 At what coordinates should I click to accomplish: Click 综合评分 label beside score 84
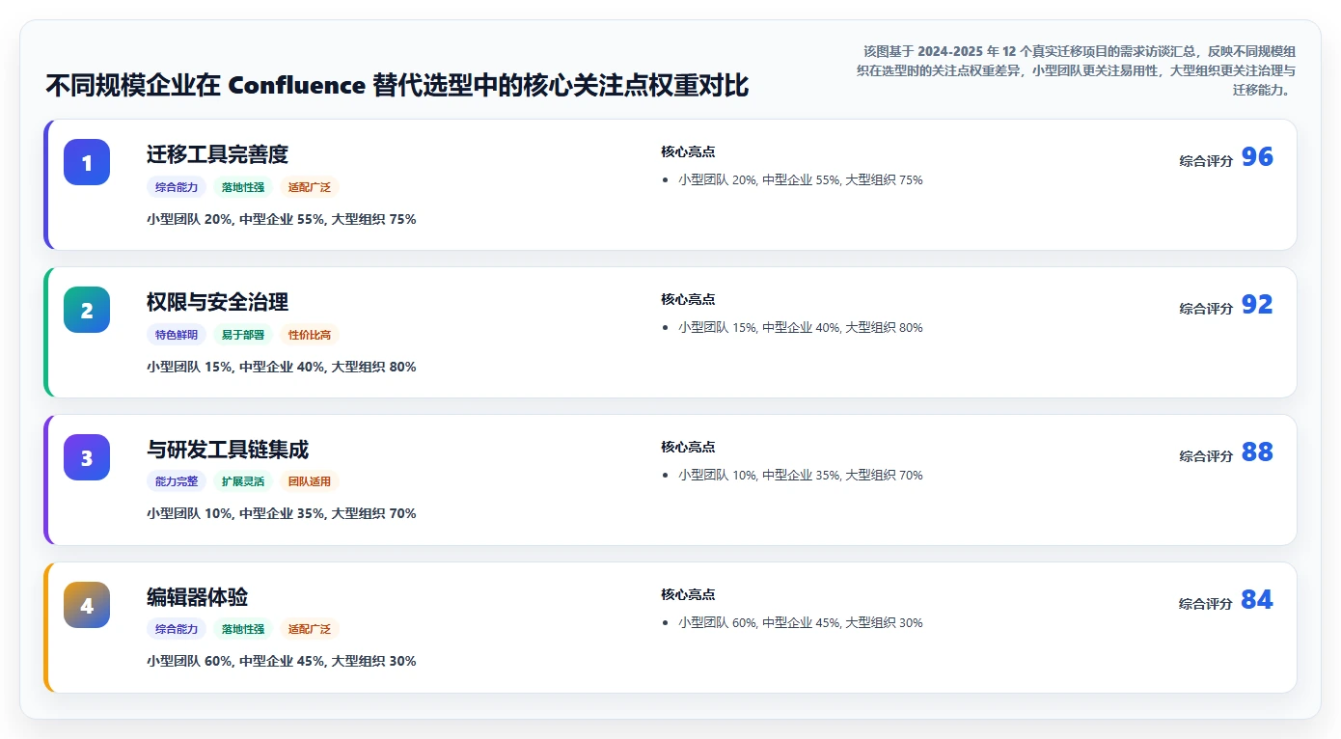coord(1206,604)
